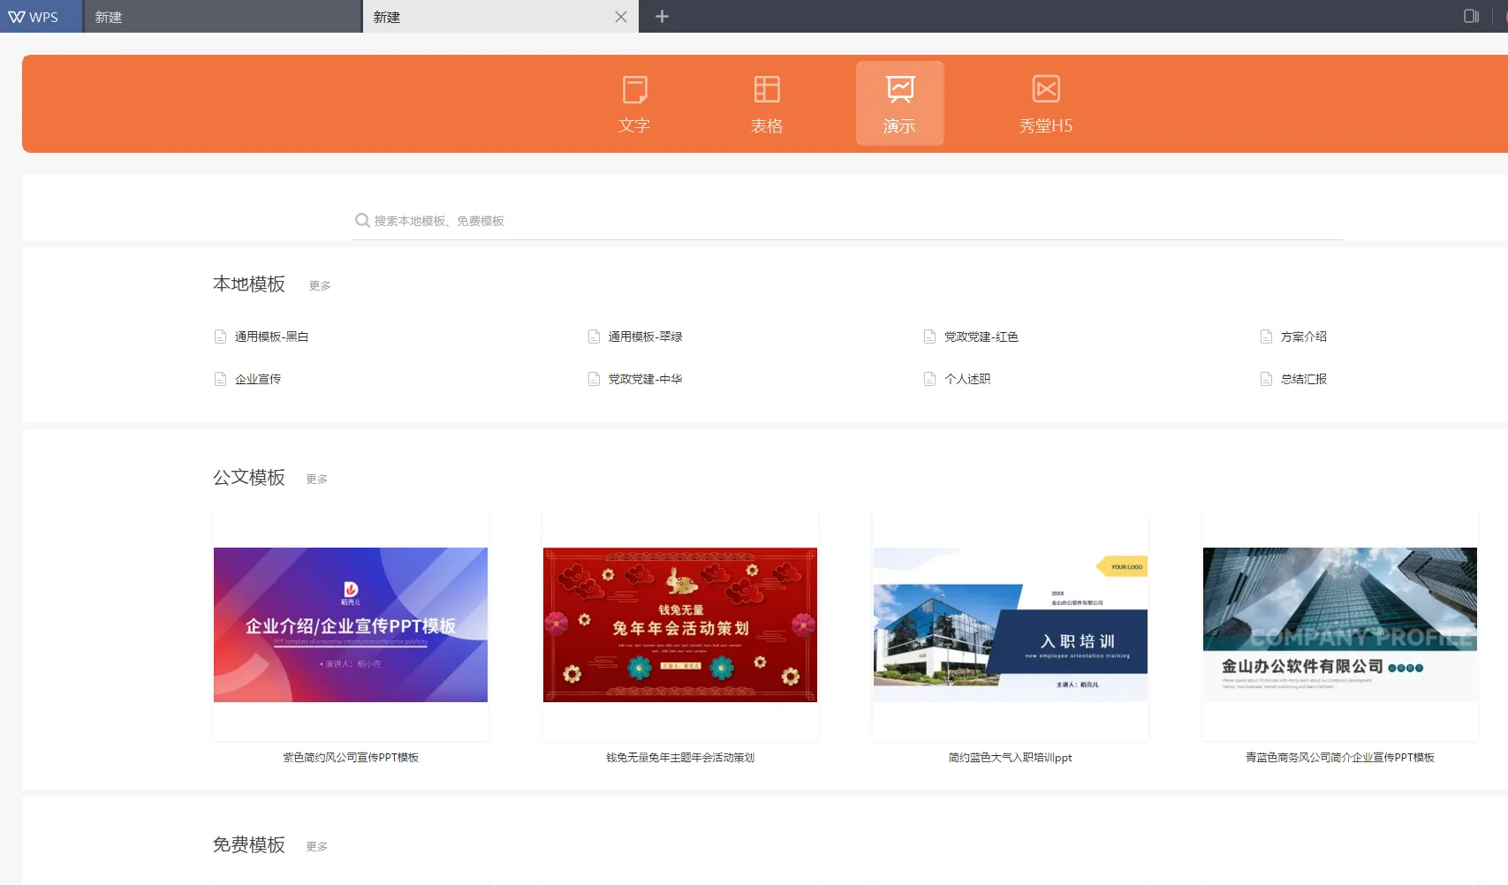Screen dimensions: 1508x885
Task: Click the sidebar panel icon at top right
Action: click(1469, 16)
